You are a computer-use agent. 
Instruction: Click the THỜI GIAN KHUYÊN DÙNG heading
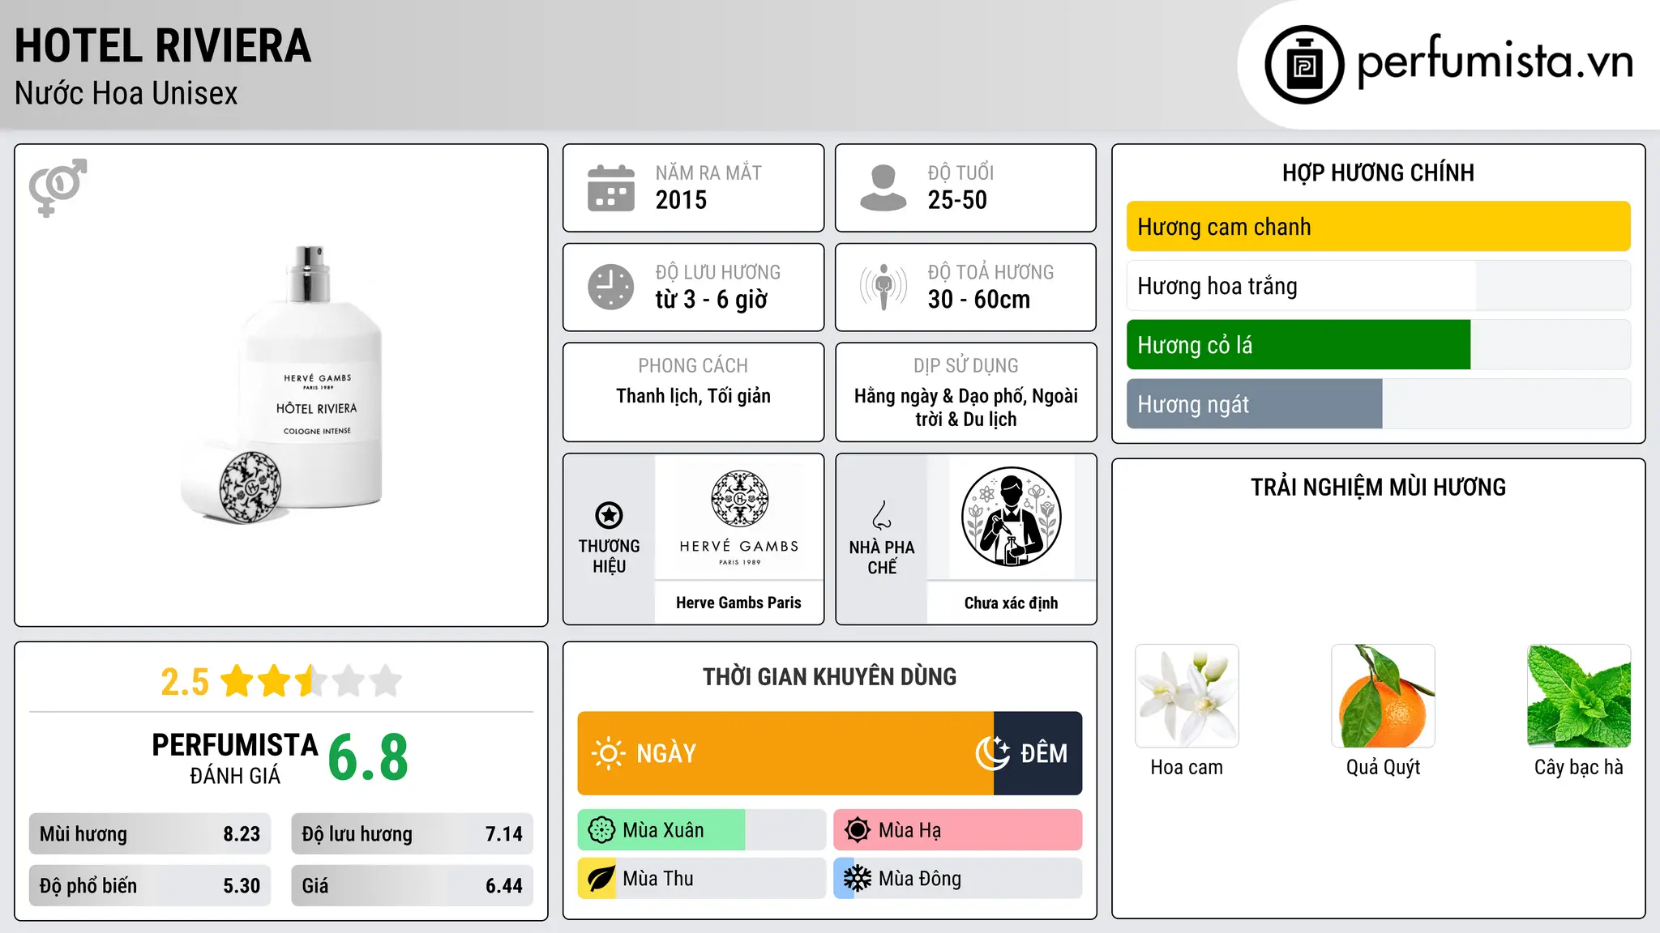pyautogui.click(x=829, y=677)
